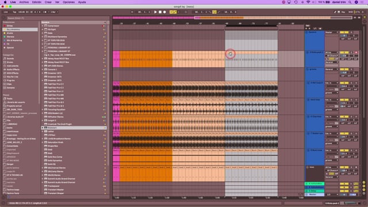Toggle the yellow Loop switch
This screenshot has height=207, width=368.
(214, 12)
